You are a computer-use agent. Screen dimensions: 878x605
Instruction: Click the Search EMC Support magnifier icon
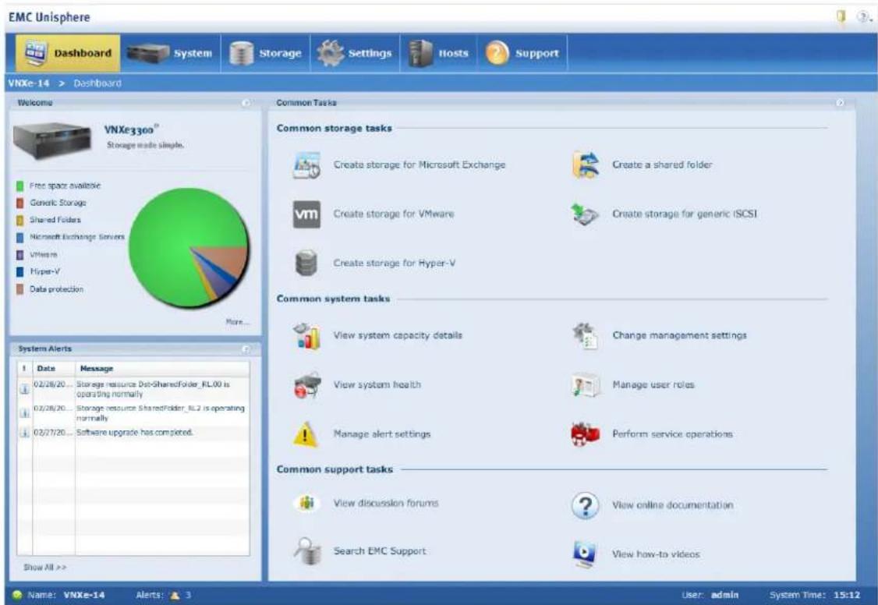tap(308, 551)
